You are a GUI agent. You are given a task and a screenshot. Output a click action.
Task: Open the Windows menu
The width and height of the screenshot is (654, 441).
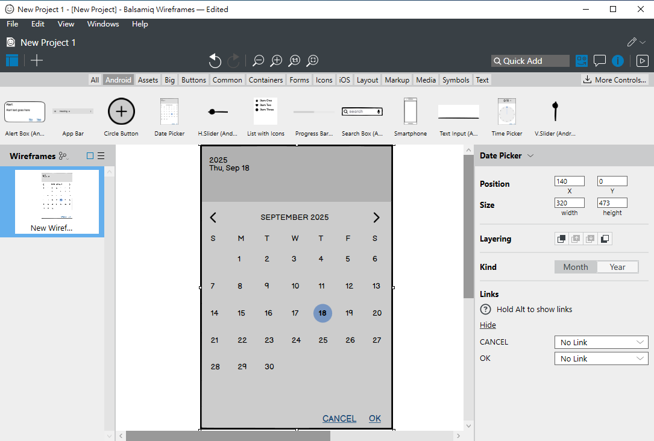tap(103, 24)
